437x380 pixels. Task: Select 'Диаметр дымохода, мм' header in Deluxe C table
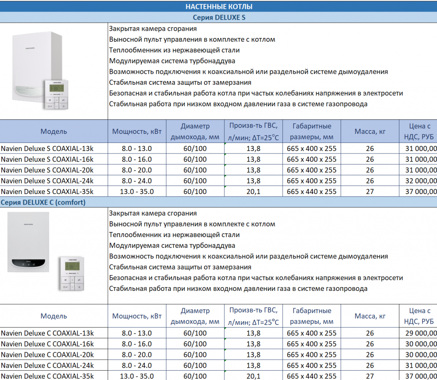click(x=195, y=316)
